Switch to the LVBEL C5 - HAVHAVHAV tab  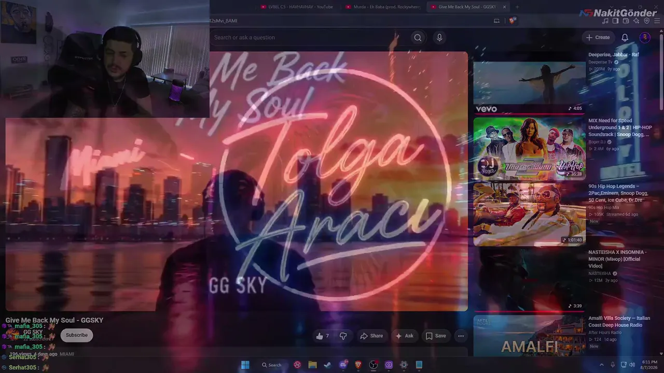(296, 7)
